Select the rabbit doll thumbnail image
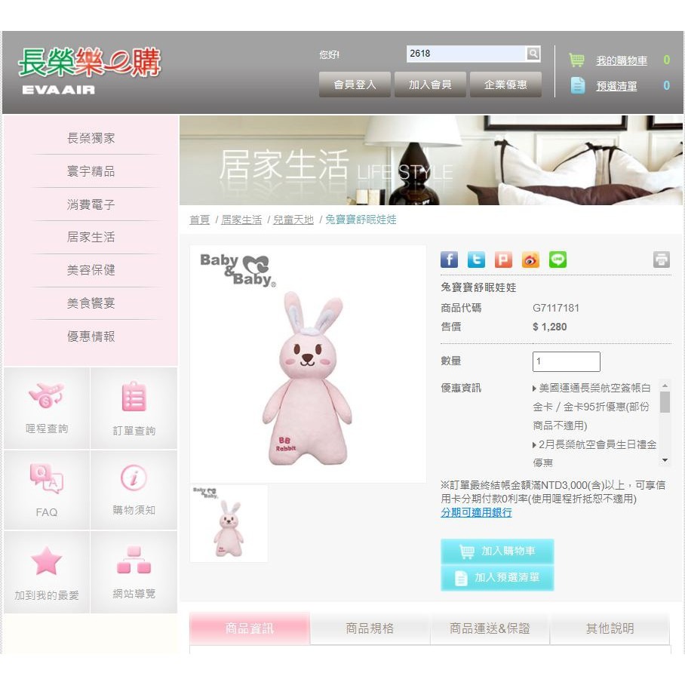 [x=229, y=524]
